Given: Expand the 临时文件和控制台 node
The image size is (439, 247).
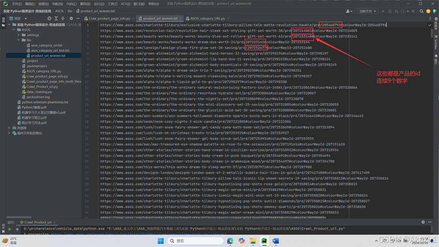Looking at the screenshot, I should [x=9, y=133].
